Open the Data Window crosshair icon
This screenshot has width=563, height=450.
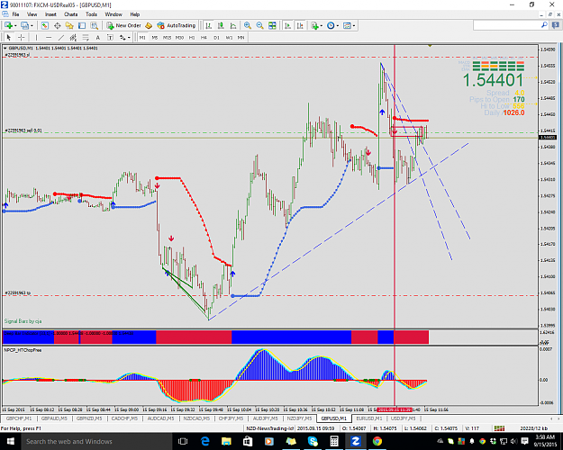[x=57, y=25]
